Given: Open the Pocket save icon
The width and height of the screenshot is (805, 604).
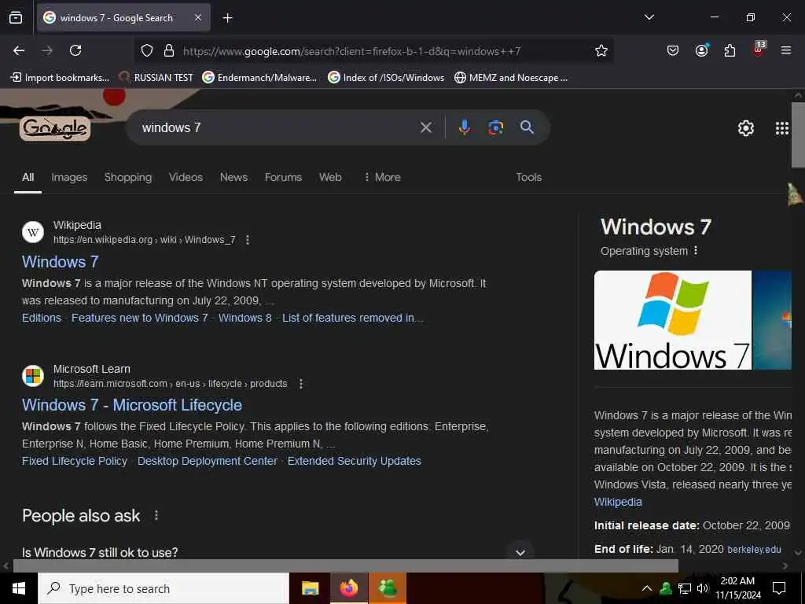Looking at the screenshot, I should click(673, 50).
